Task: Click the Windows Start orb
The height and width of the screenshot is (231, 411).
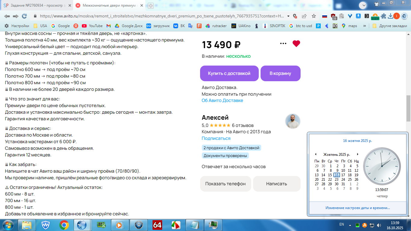Action: (8, 225)
